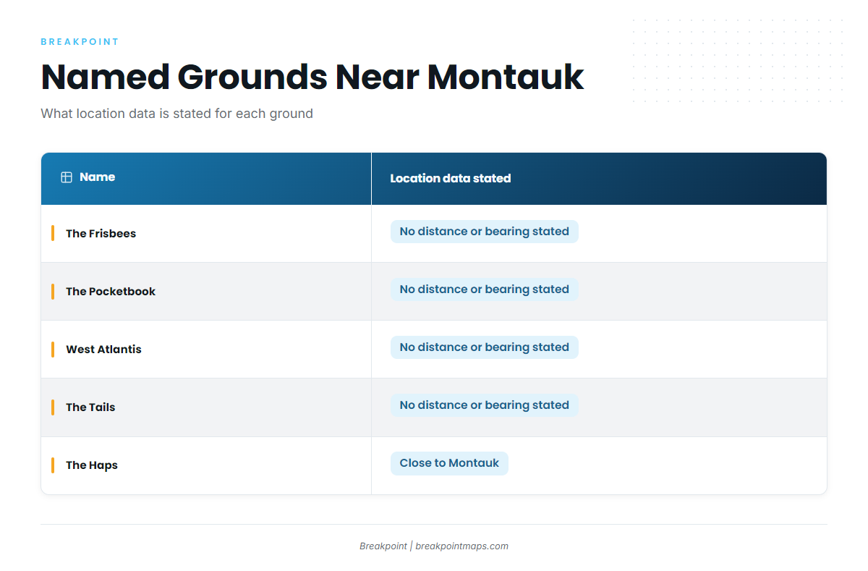
Task: Click the row name 'The Tails'
Action: tap(90, 407)
